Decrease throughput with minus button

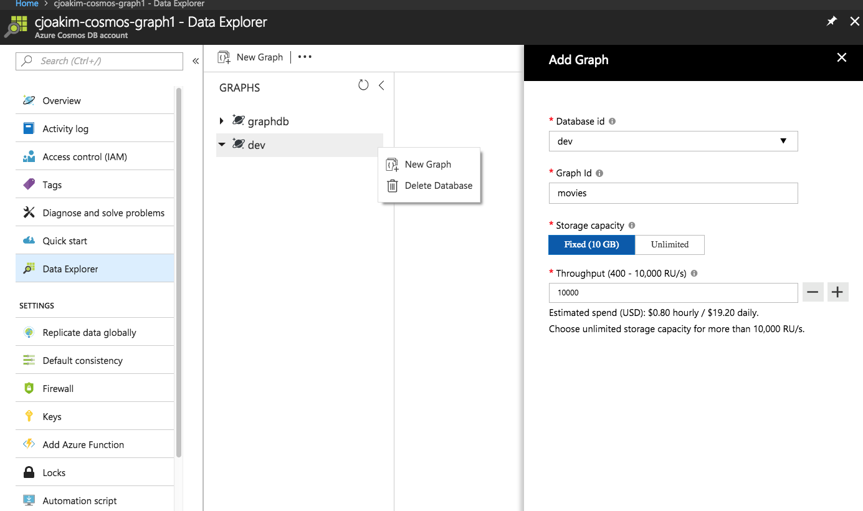click(x=813, y=292)
